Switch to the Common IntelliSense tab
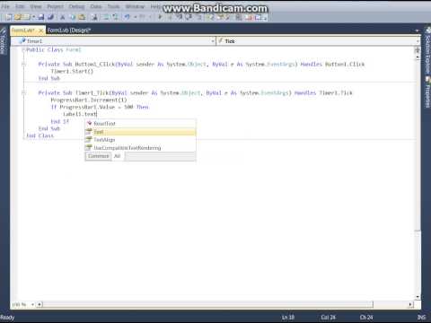431x323 pixels. click(x=99, y=156)
